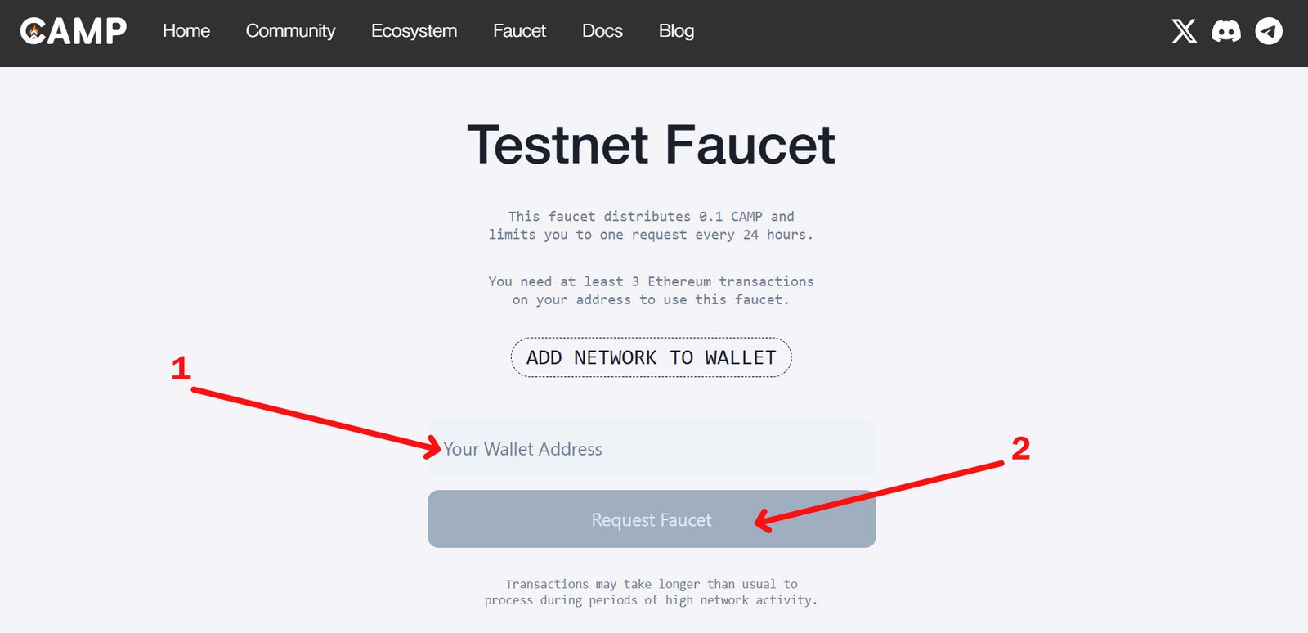Click the red arrow pointing at Request Faucet
Screen dimensions: 1308x633
(x=879, y=492)
